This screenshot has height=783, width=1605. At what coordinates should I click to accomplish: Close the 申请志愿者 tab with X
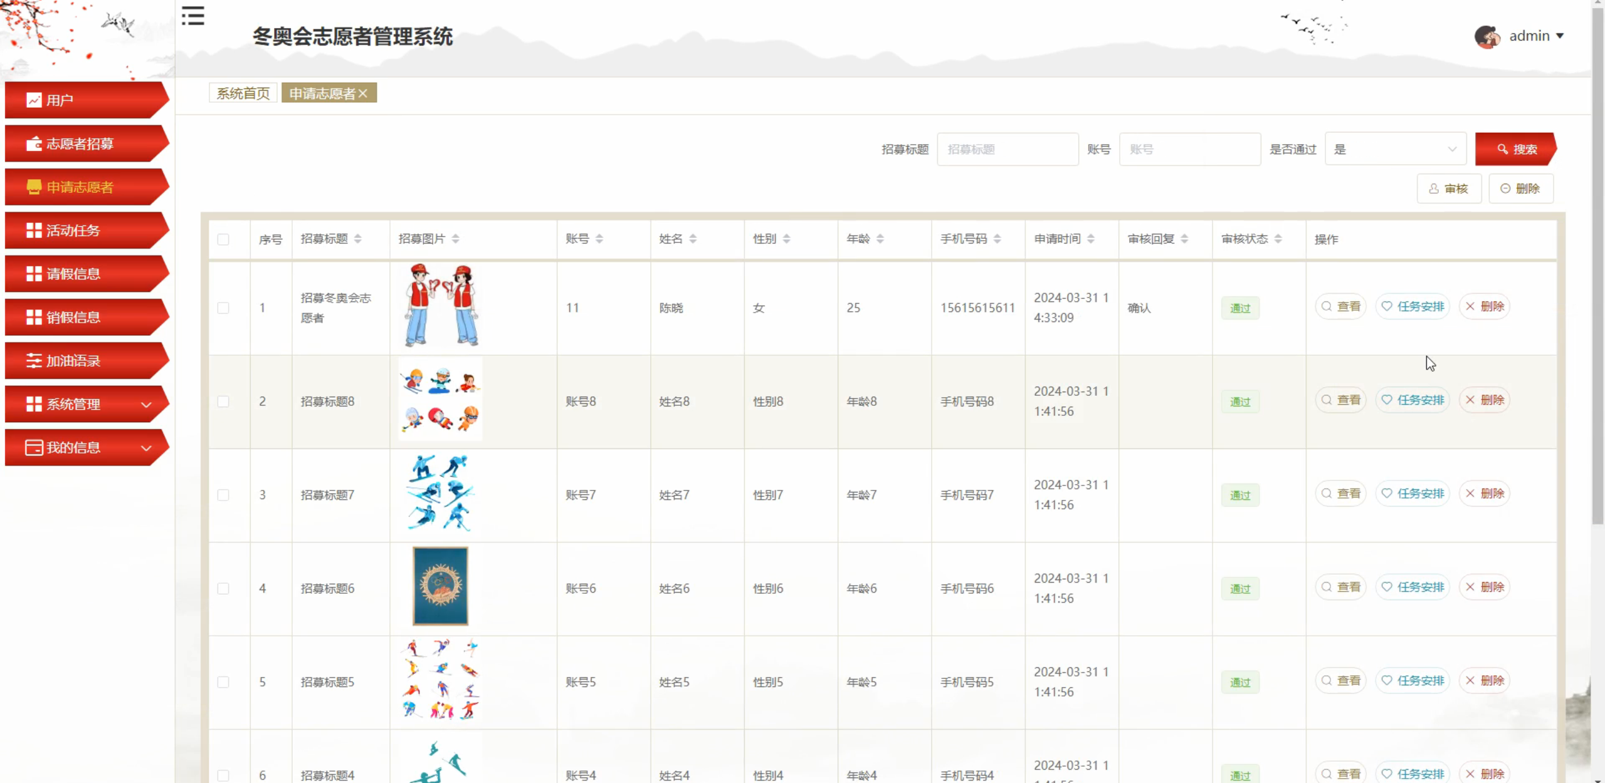[x=363, y=93]
